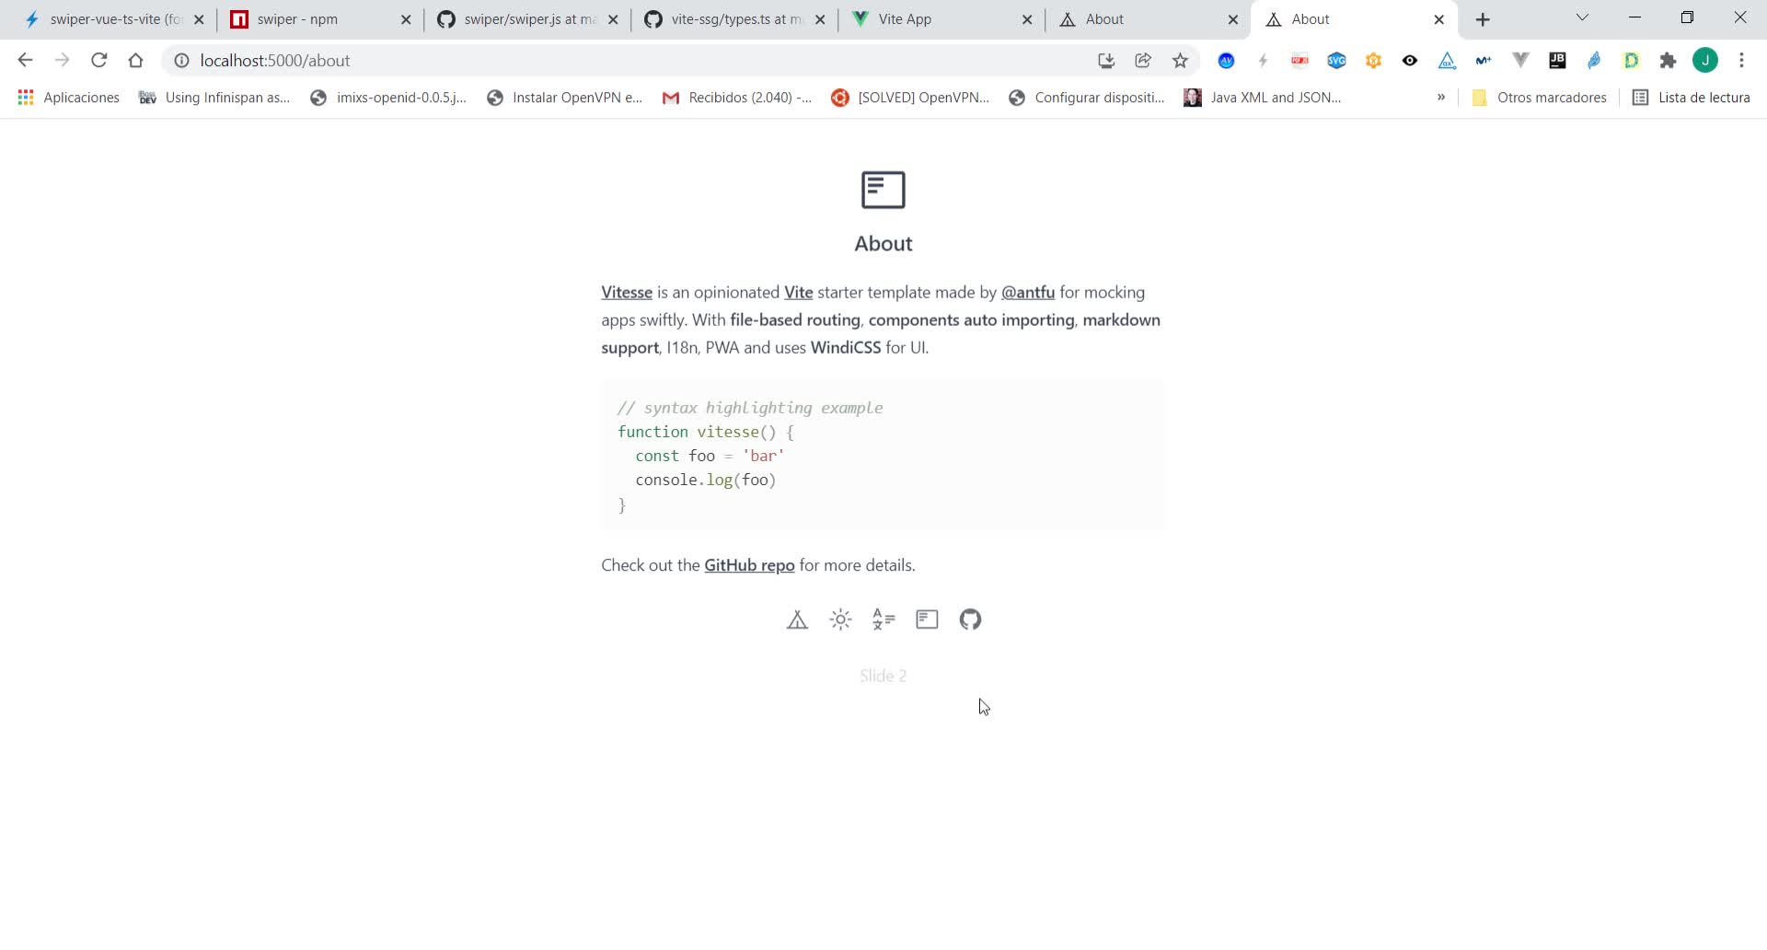Go back with the browser back arrow
This screenshot has width=1767, height=950.
coord(25,61)
